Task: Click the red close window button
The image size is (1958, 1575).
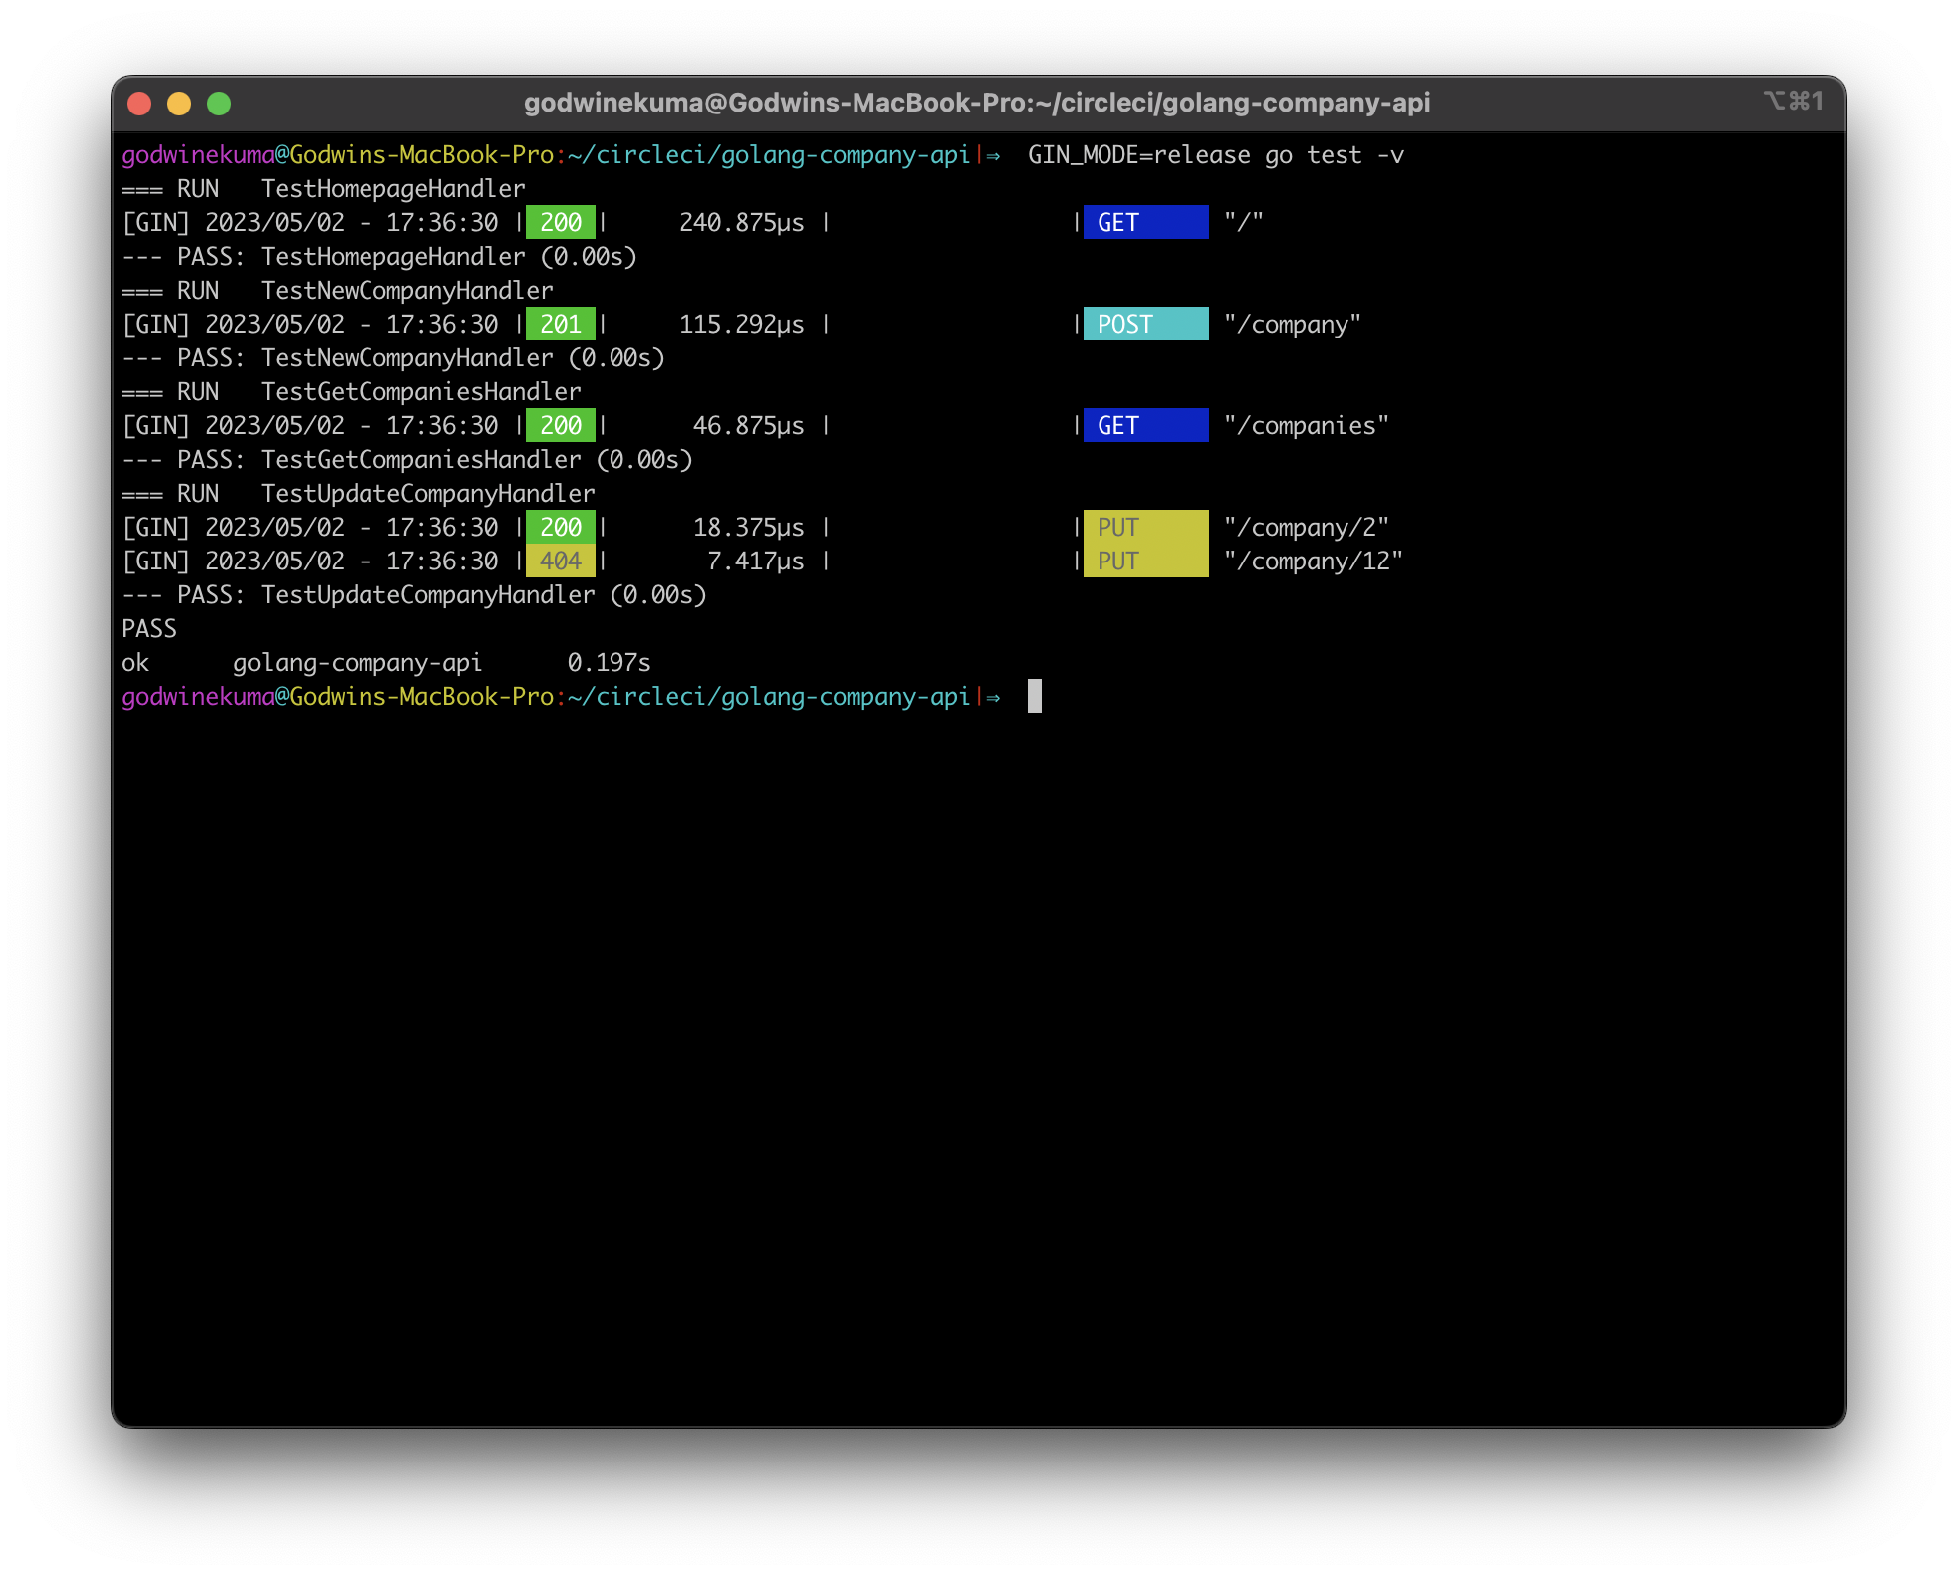Action: coord(139,104)
